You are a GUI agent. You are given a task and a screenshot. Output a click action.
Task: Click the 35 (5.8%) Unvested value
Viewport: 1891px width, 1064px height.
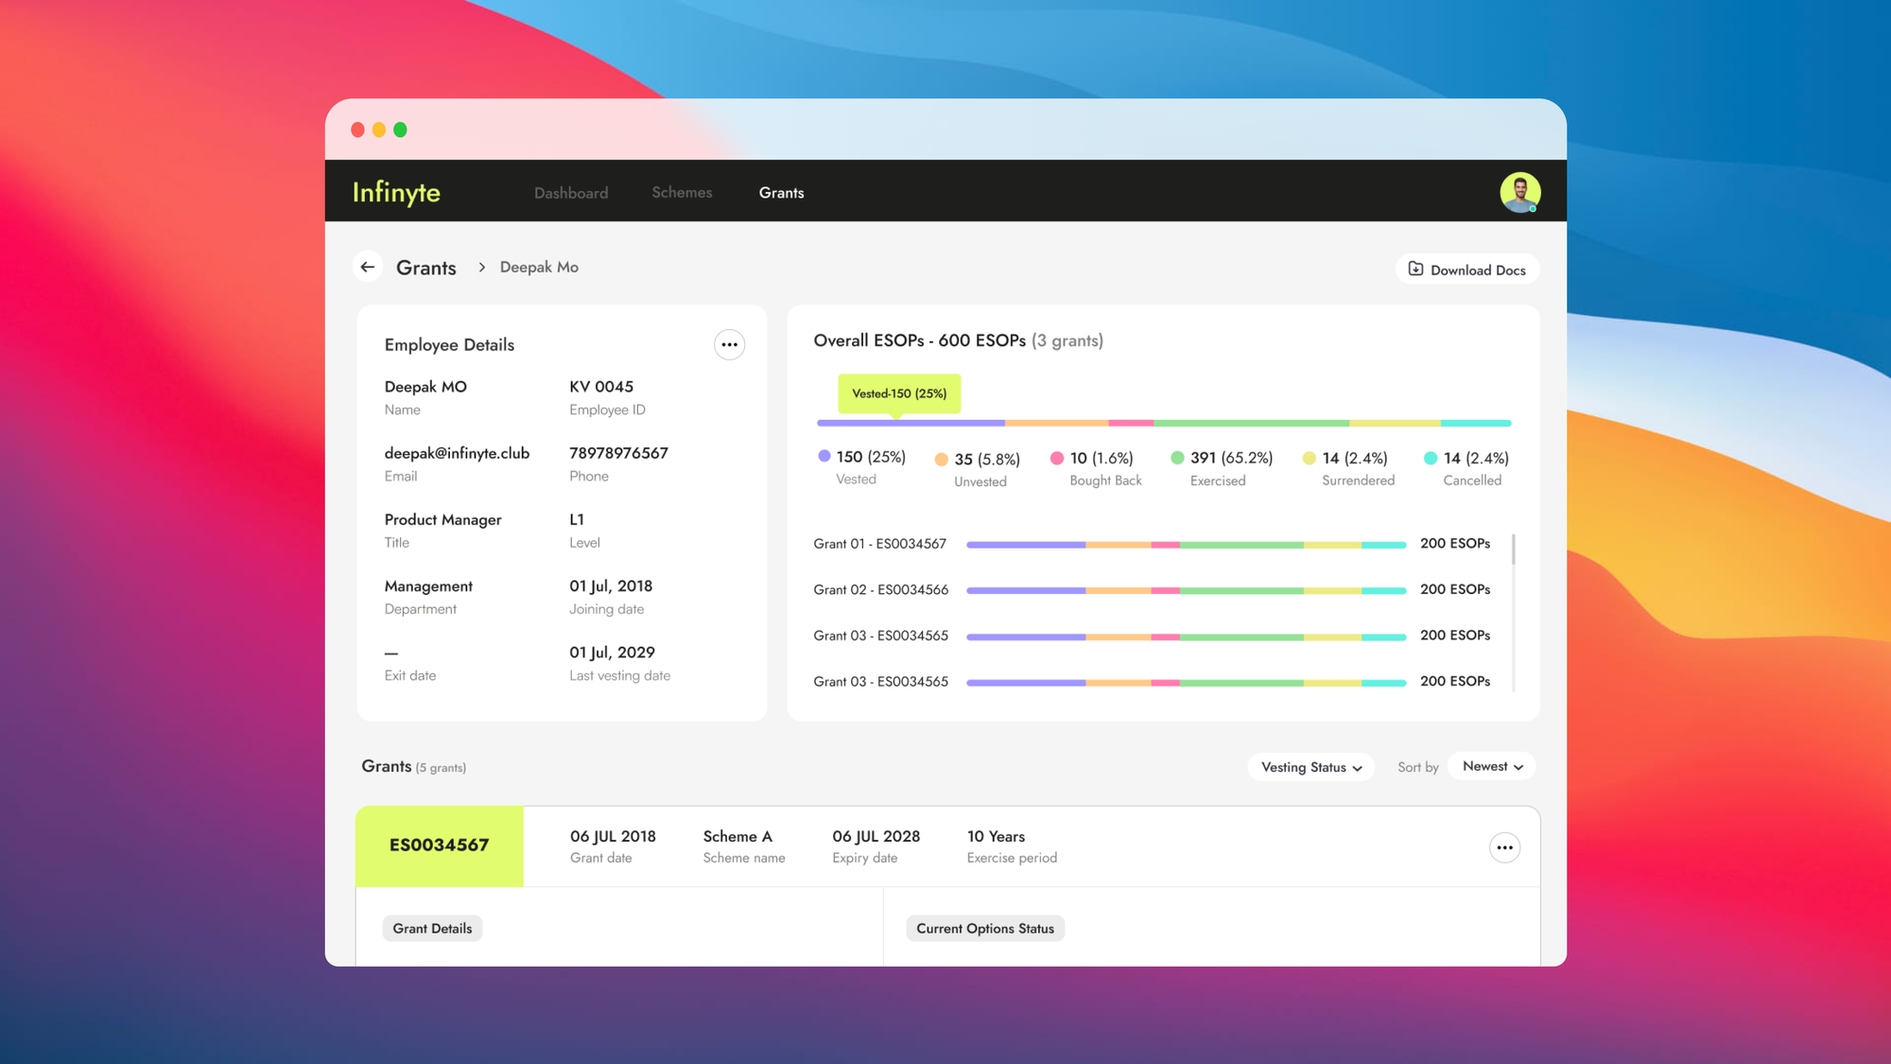click(987, 459)
